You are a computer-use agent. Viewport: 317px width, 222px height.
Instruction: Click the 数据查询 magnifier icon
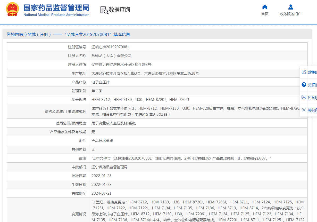click(x=104, y=10)
